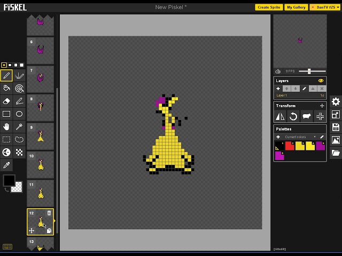Pick the last purple palette swatch

pyautogui.click(x=279, y=156)
